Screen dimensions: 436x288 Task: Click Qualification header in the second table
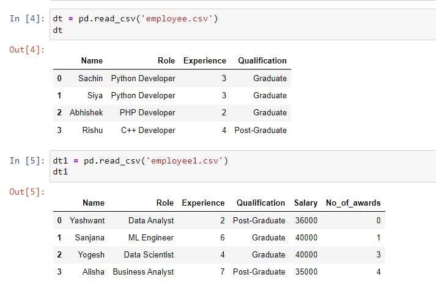click(260, 203)
